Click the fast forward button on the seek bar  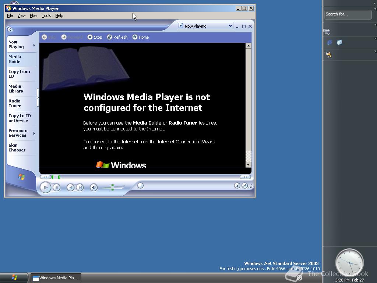[245, 177]
